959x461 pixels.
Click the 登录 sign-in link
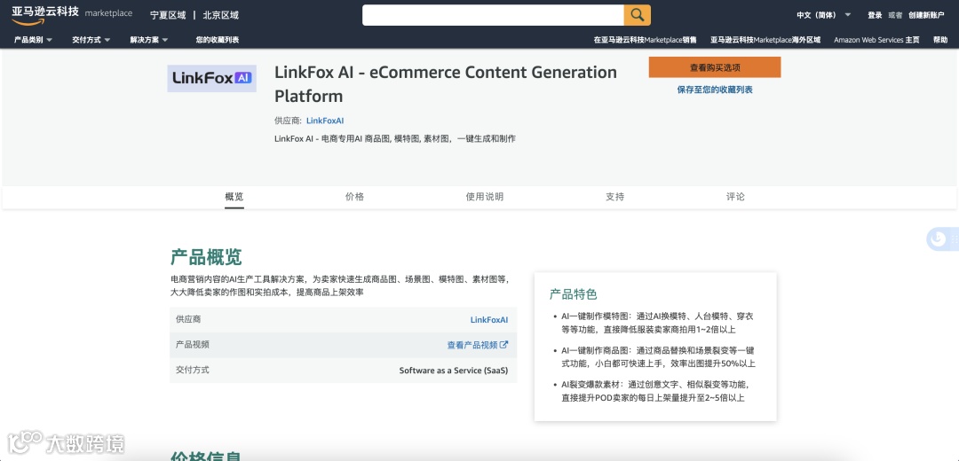point(875,15)
